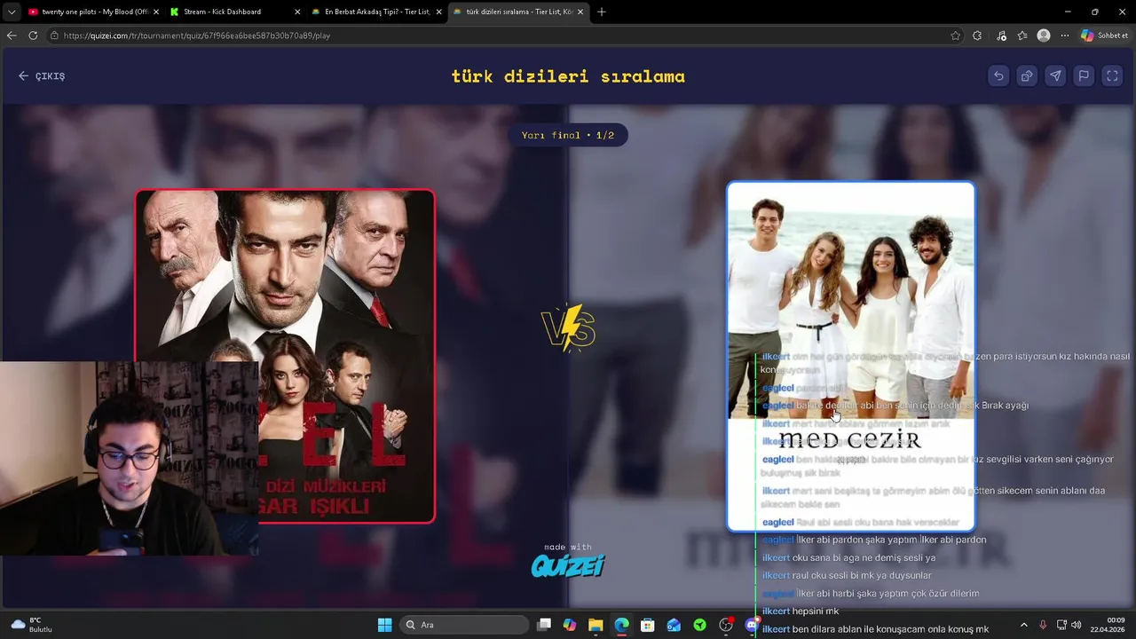Expand the tab search dropdown

click(x=11, y=12)
